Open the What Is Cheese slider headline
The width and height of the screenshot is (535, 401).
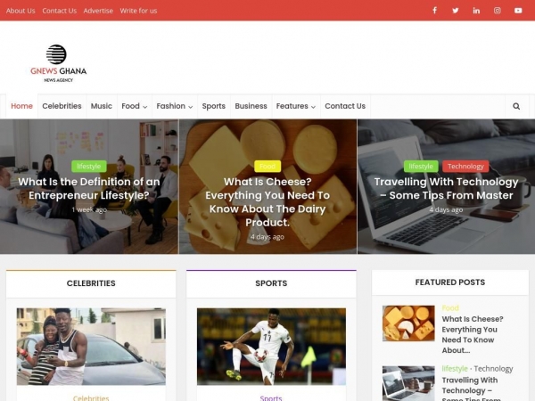pyautogui.click(x=267, y=202)
